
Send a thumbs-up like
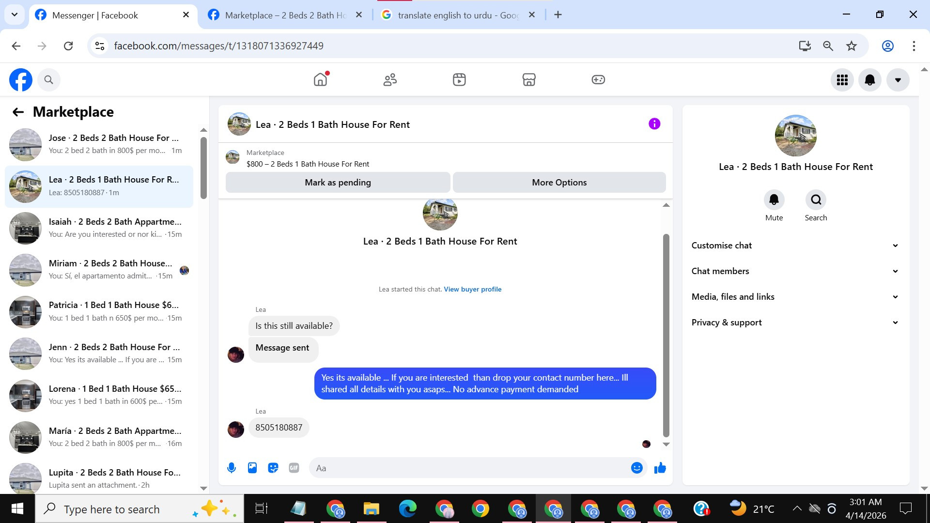(660, 468)
